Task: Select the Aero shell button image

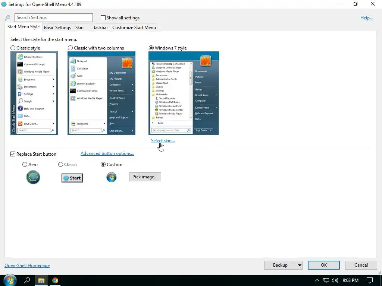Action: coord(33,177)
